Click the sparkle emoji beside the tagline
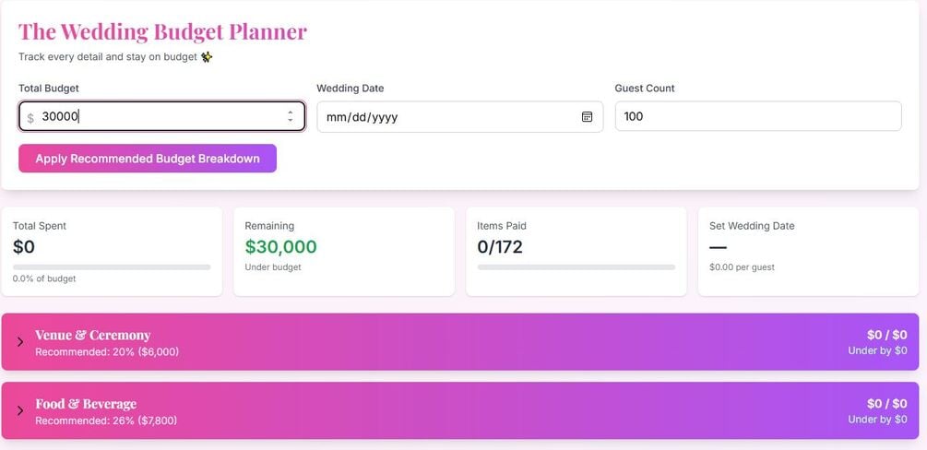 click(207, 57)
